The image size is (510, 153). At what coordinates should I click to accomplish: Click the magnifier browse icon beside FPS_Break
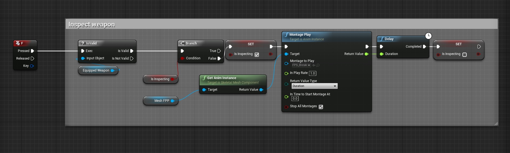pyautogui.click(x=318, y=65)
